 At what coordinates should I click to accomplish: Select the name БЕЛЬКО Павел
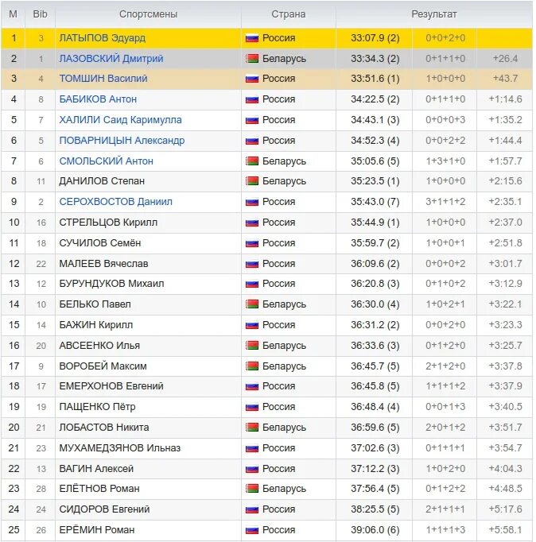[95, 304]
